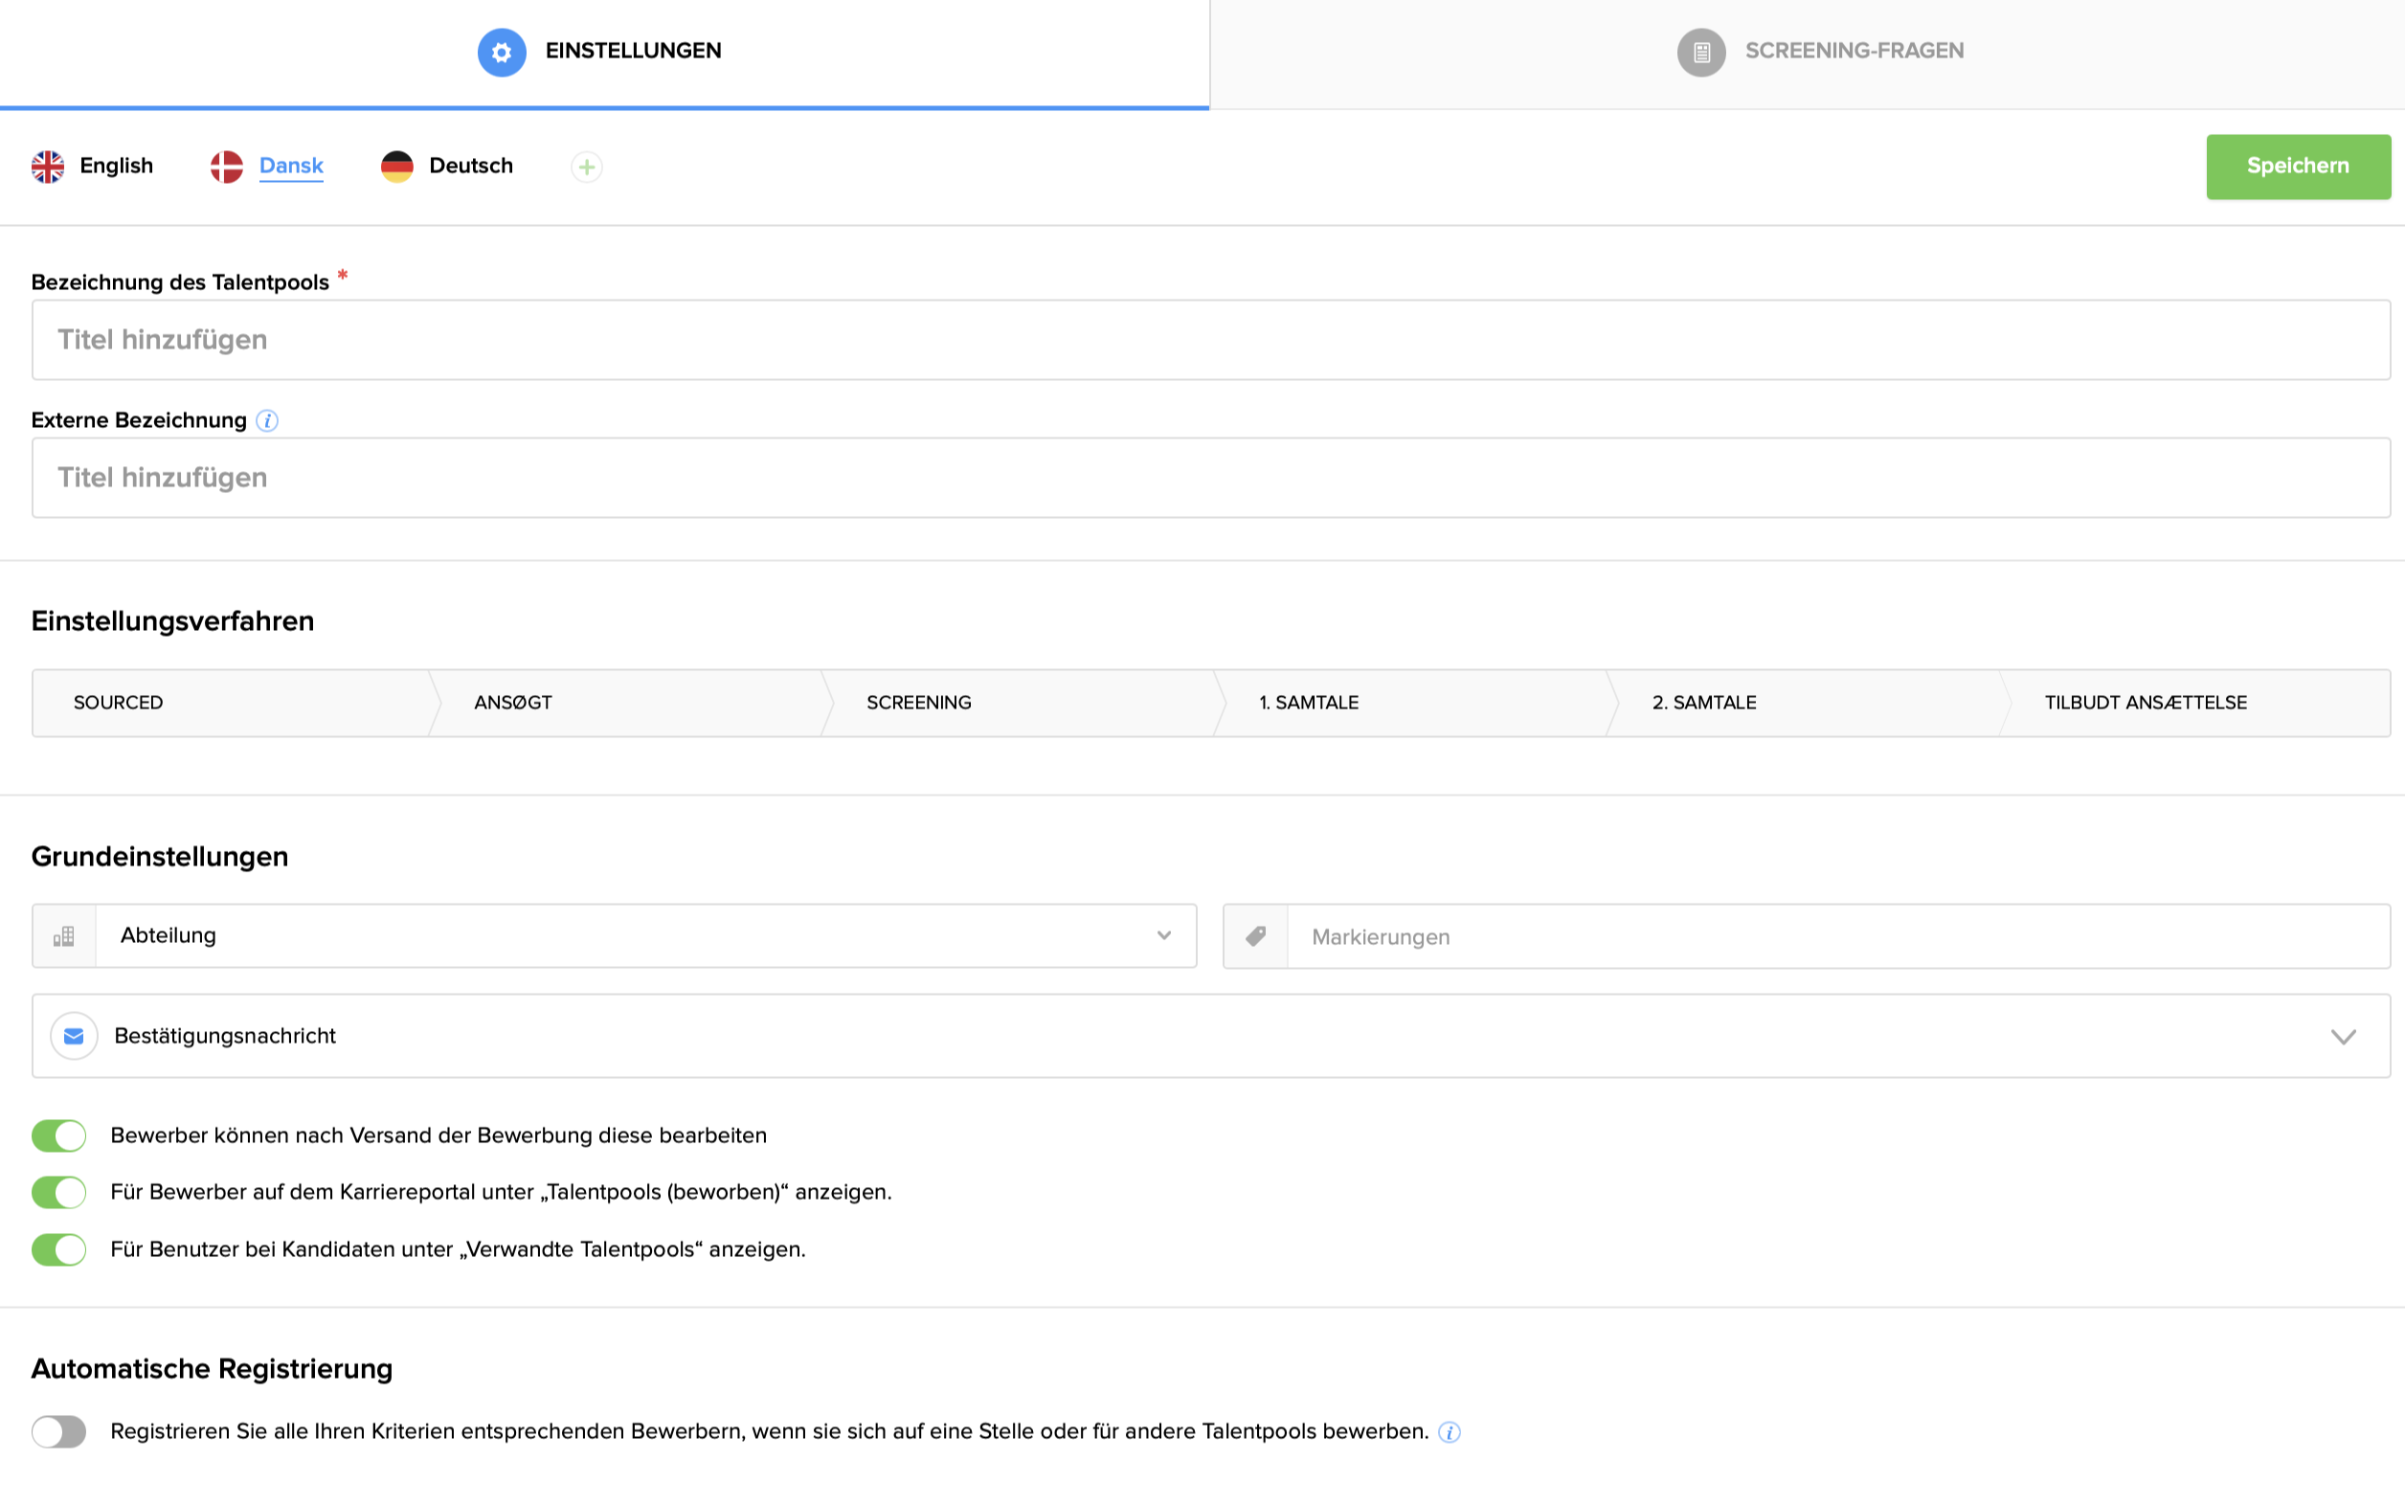This screenshot has height=1505, width=2405.
Task: Click the Dansk language link
Action: tap(291, 167)
